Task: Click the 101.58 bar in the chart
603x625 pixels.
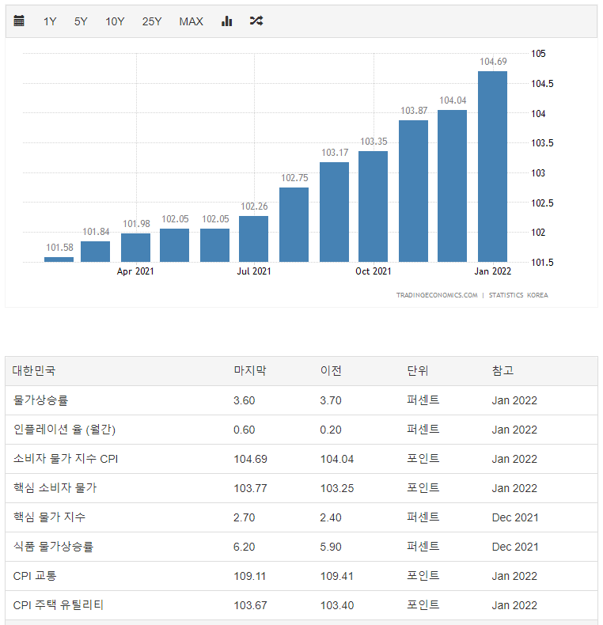Action: 59,259
